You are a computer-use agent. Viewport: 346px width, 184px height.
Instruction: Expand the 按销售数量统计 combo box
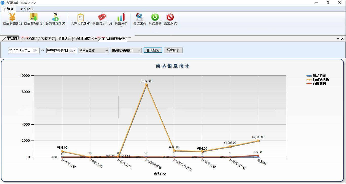coord(139,50)
